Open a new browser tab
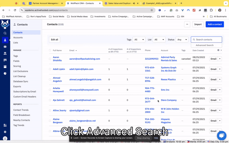 pyautogui.click(x=181, y=3)
